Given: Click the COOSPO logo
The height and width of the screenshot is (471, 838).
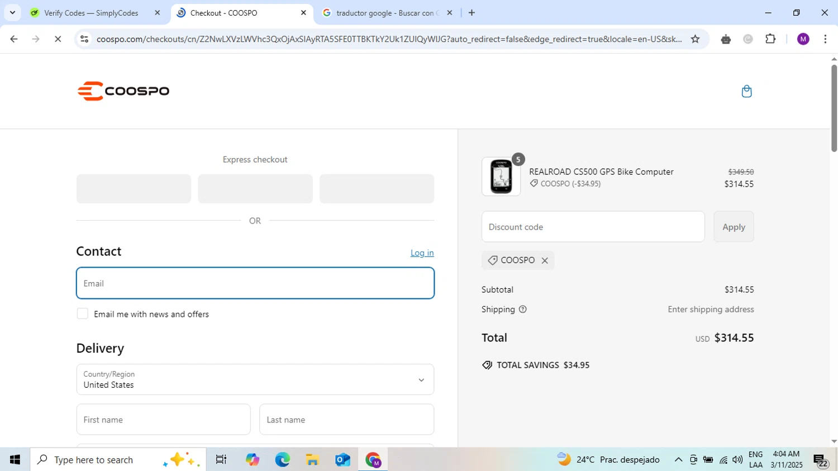Looking at the screenshot, I should (x=123, y=91).
